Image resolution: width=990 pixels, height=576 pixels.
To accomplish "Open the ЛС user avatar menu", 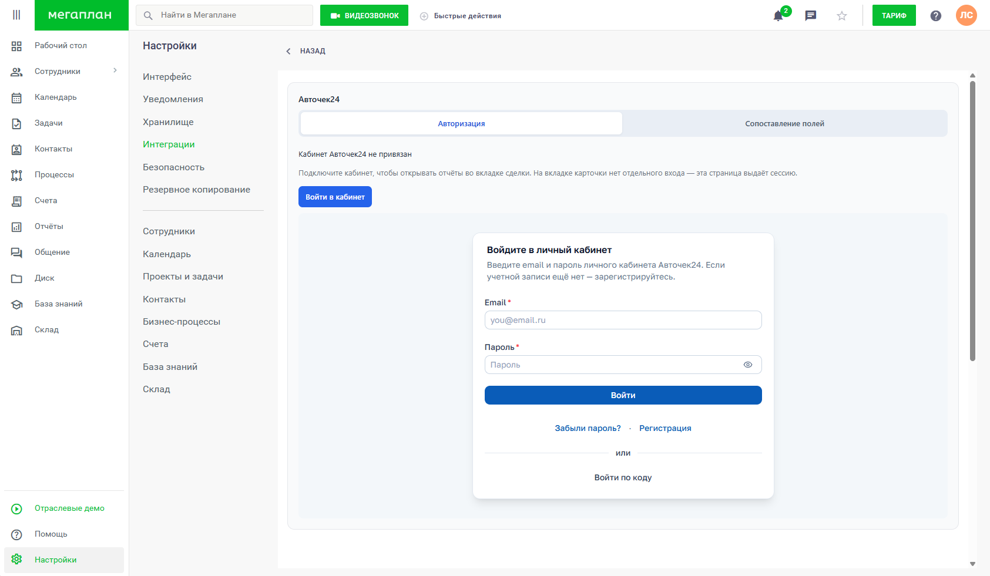I will [966, 15].
